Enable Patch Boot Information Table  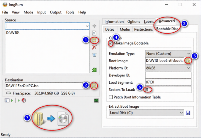pos(111,97)
